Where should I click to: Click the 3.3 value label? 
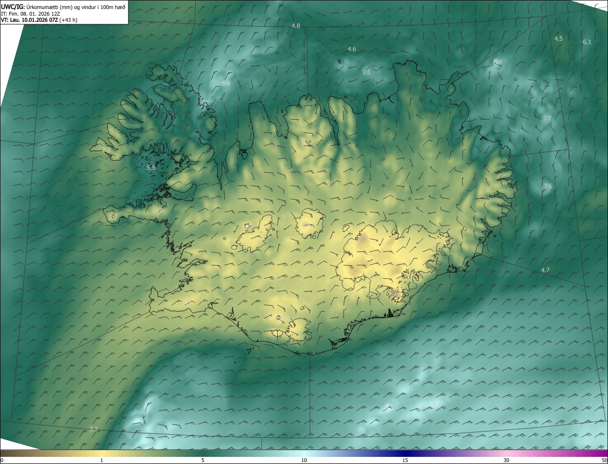pos(94,429)
